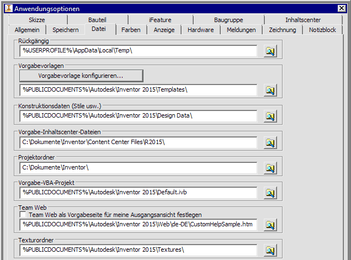Browse for the Konstruktionsdaten design data folder
Screen dimensions: 351x260
coord(269,116)
